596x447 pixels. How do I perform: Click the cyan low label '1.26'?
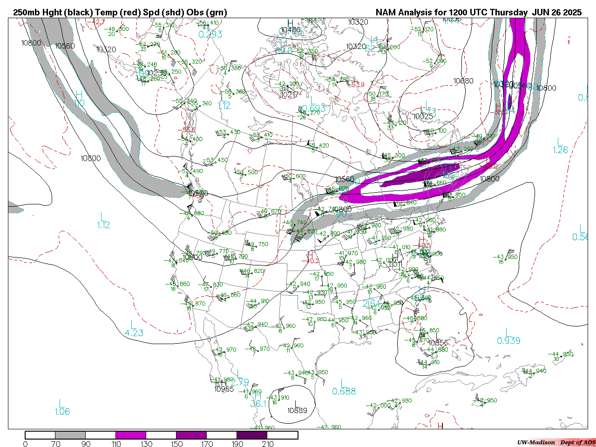(561, 150)
